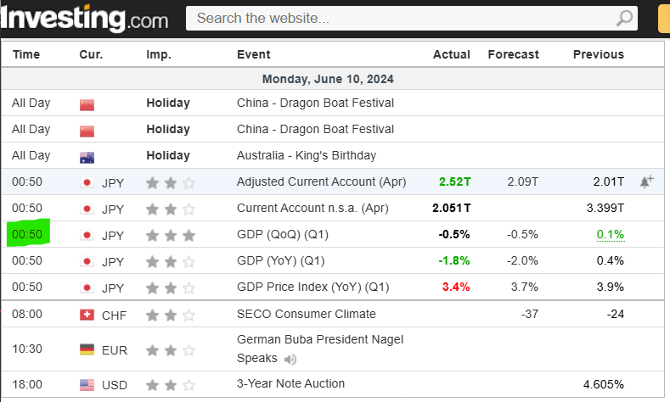Click the Germany flag icon

[87, 349]
